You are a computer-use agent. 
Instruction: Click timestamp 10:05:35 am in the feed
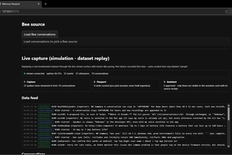pos(30,107)
